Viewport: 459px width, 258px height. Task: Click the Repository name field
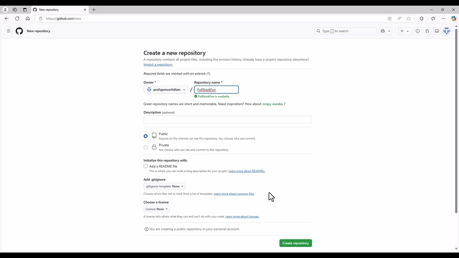(216, 90)
